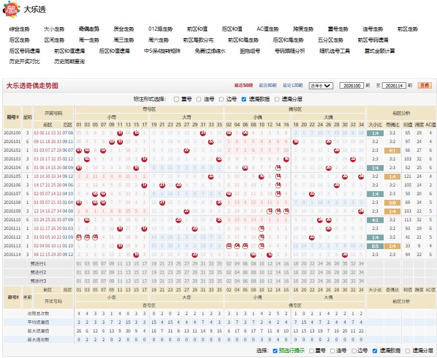Click outlined ball 16 in row 2026109
Image resolution: width=437 pixels, height=358 pixels.
click(286, 211)
